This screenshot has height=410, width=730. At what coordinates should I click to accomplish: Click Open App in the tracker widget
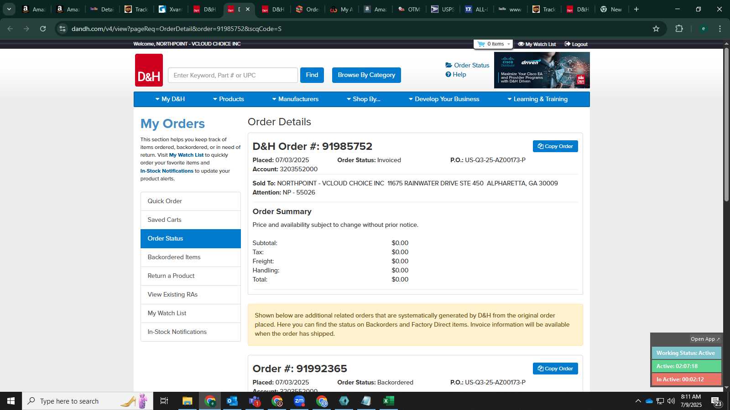point(705,339)
